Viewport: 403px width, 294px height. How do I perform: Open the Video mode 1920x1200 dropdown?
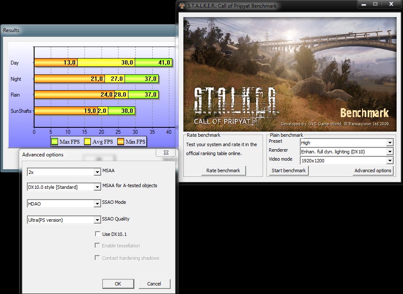click(x=390, y=161)
